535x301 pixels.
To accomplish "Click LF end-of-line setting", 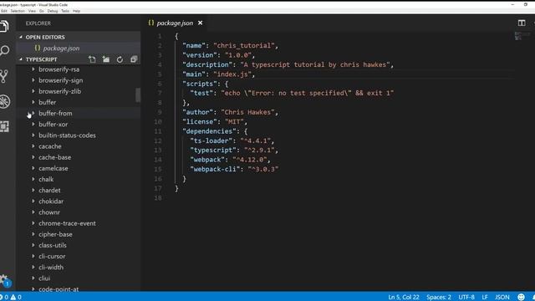I will (485, 297).
